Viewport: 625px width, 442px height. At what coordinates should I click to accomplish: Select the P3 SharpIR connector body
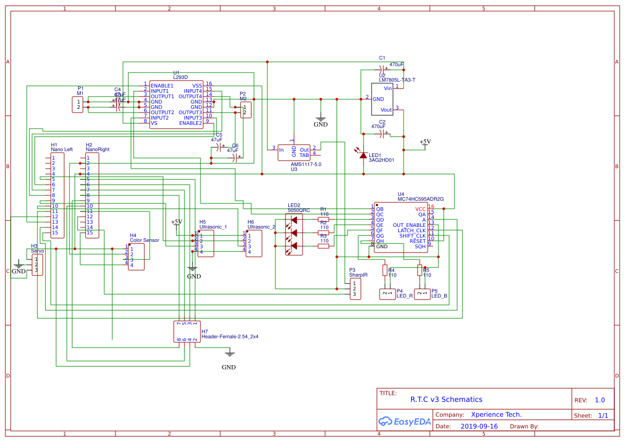(x=355, y=289)
